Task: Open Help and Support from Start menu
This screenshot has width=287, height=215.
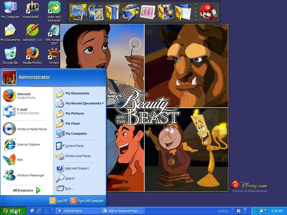Action: [x=80, y=168]
